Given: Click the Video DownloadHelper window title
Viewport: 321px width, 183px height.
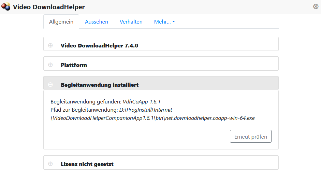Looking at the screenshot, I should [x=49, y=7].
